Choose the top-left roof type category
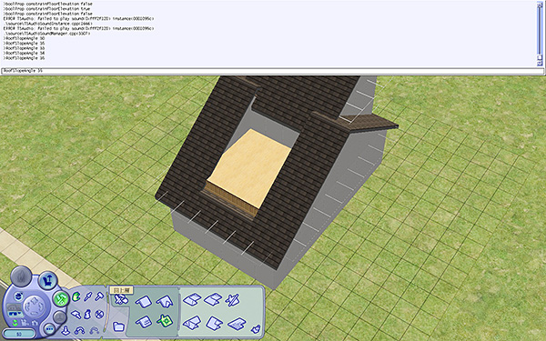 tap(144, 301)
